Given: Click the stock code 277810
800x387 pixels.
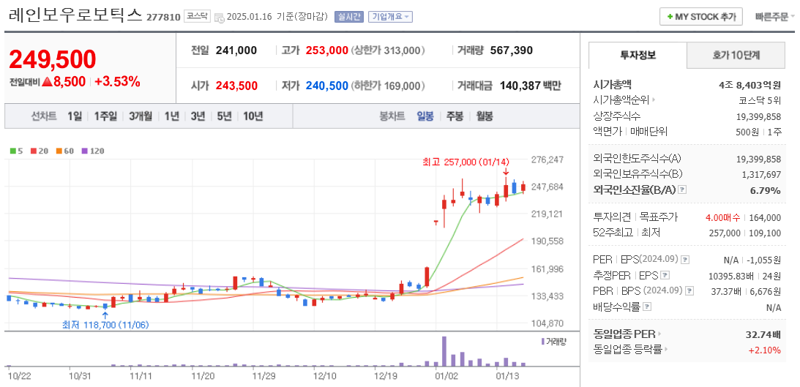Looking at the screenshot, I should point(163,18).
